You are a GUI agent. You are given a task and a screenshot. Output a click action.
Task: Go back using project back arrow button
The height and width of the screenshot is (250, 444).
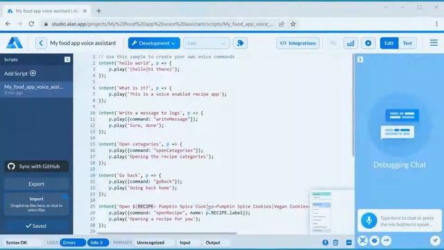point(41,43)
